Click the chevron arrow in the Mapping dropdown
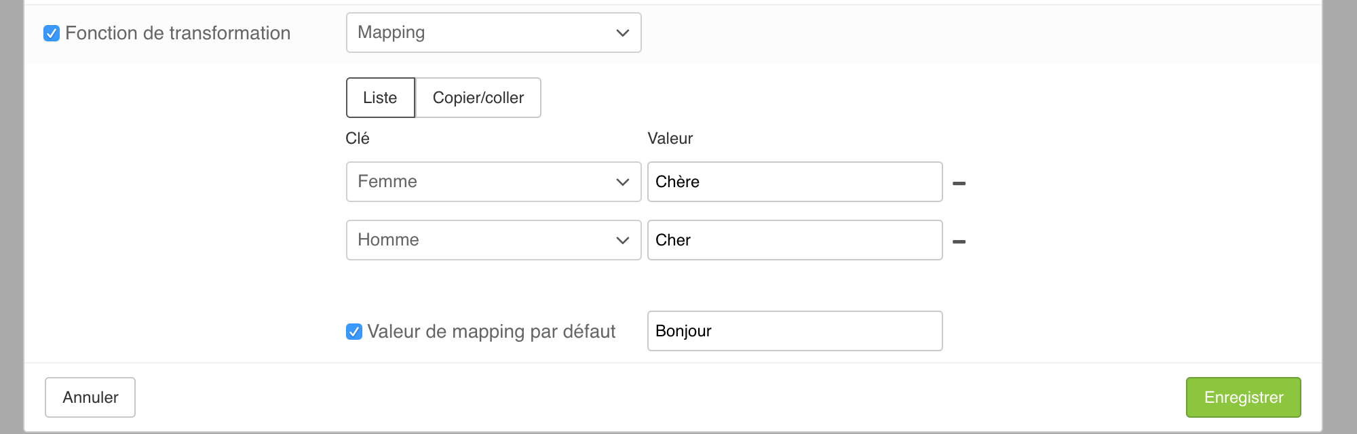This screenshot has height=434, width=1357. point(622,33)
